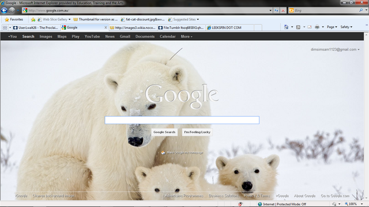
Task: Select Play in the Google bar
Action: (x=76, y=37)
